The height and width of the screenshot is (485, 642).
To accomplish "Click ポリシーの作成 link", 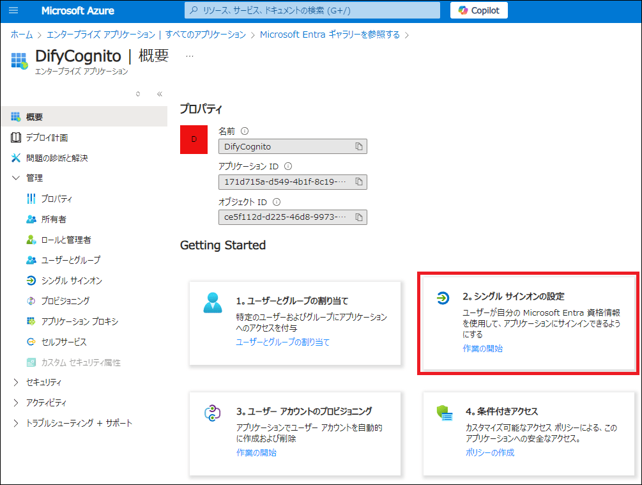I will pos(490,452).
